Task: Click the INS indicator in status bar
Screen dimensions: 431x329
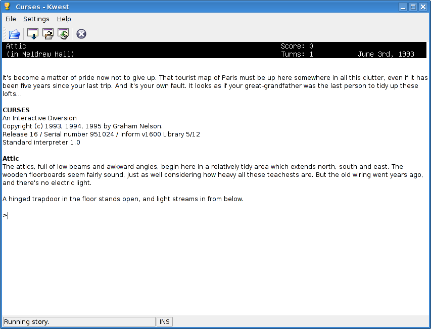Action: (x=165, y=322)
